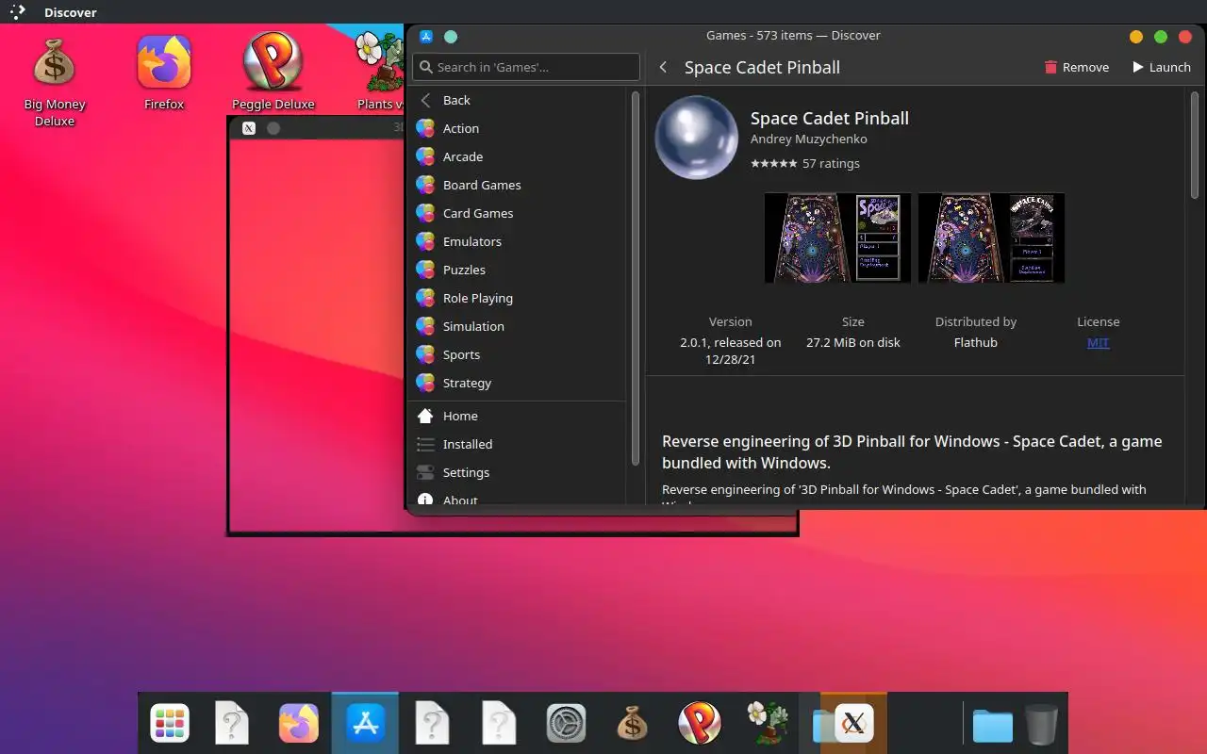This screenshot has width=1207, height=754.
Task: Click the '57 ratings' text
Action: click(831, 163)
